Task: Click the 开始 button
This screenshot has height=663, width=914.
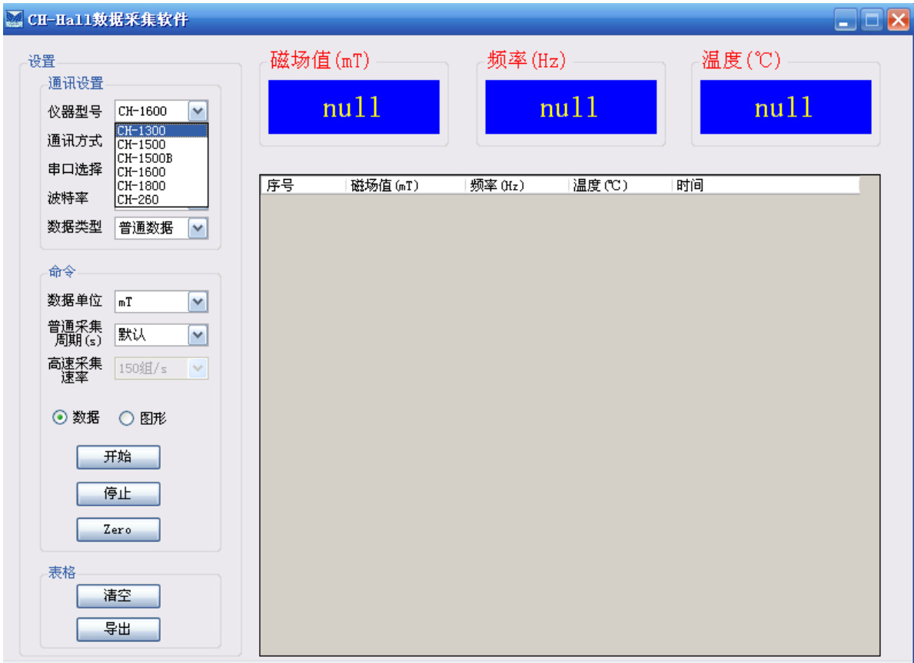Action: pyautogui.click(x=118, y=457)
